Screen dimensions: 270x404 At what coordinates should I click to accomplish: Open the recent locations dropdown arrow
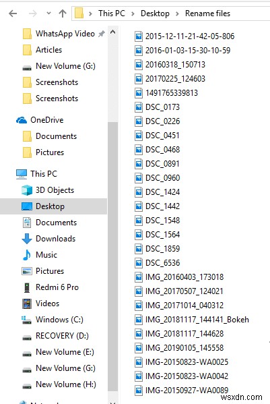click(x=48, y=13)
